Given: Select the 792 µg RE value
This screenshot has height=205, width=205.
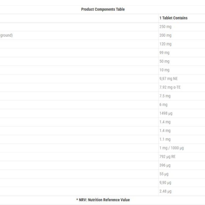Looking at the screenshot, I should pyautogui.click(x=168, y=157).
